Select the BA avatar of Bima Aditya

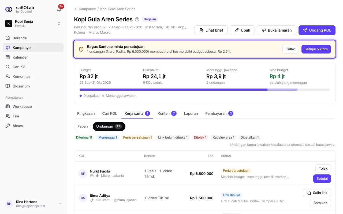83,198
